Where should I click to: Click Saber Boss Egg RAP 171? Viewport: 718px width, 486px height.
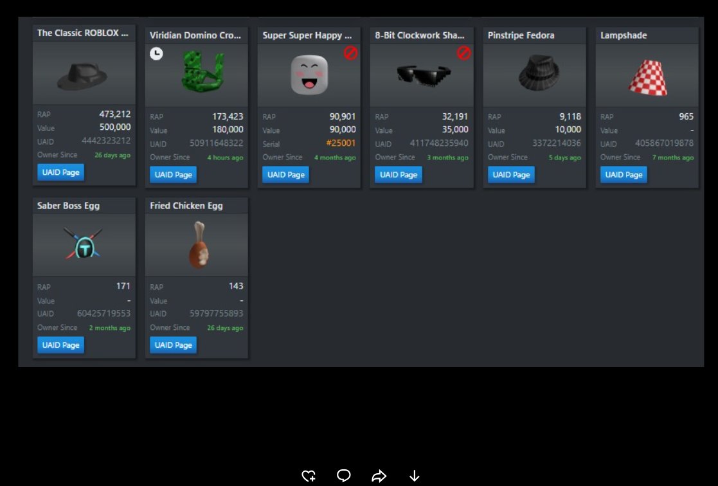pos(123,286)
